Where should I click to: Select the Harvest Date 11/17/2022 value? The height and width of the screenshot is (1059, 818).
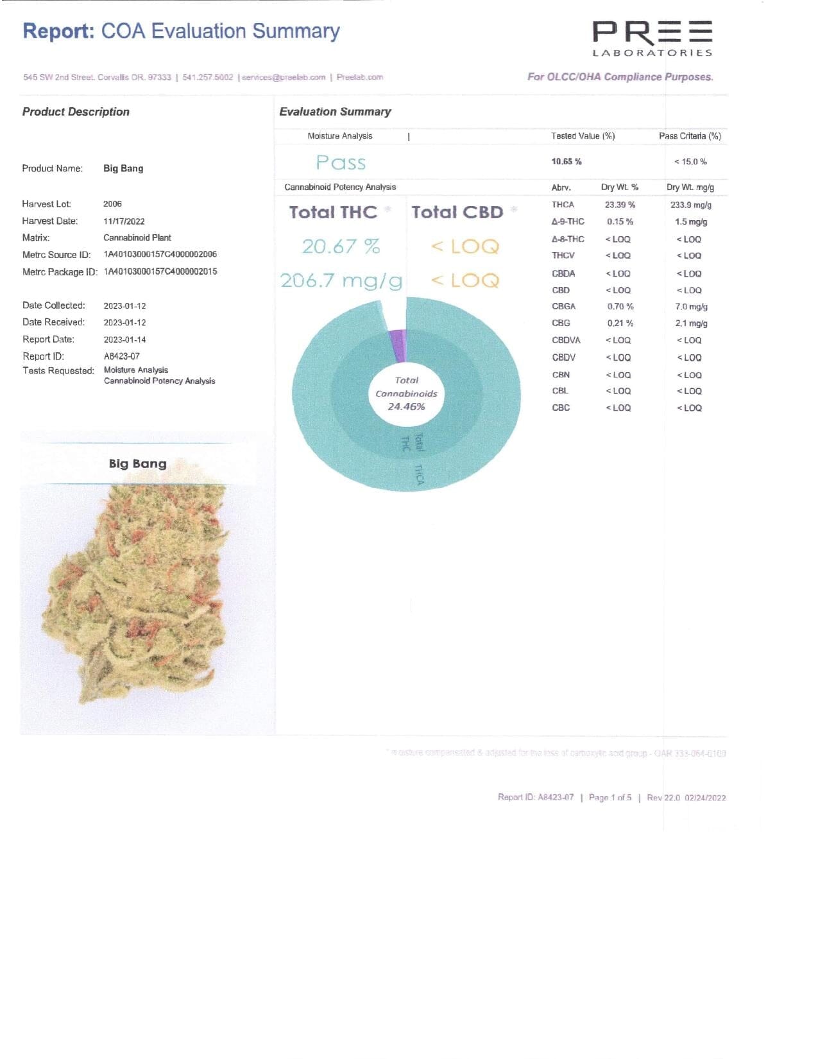click(124, 221)
